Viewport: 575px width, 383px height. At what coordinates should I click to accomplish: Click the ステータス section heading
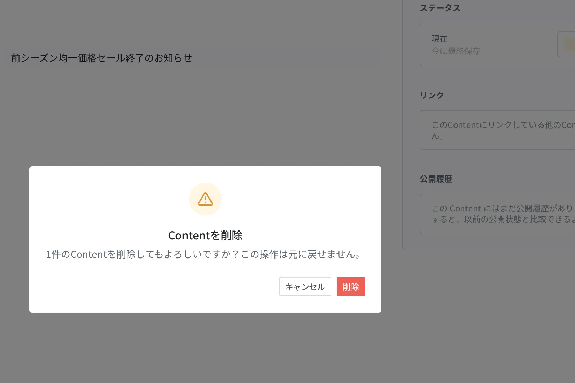tap(440, 8)
